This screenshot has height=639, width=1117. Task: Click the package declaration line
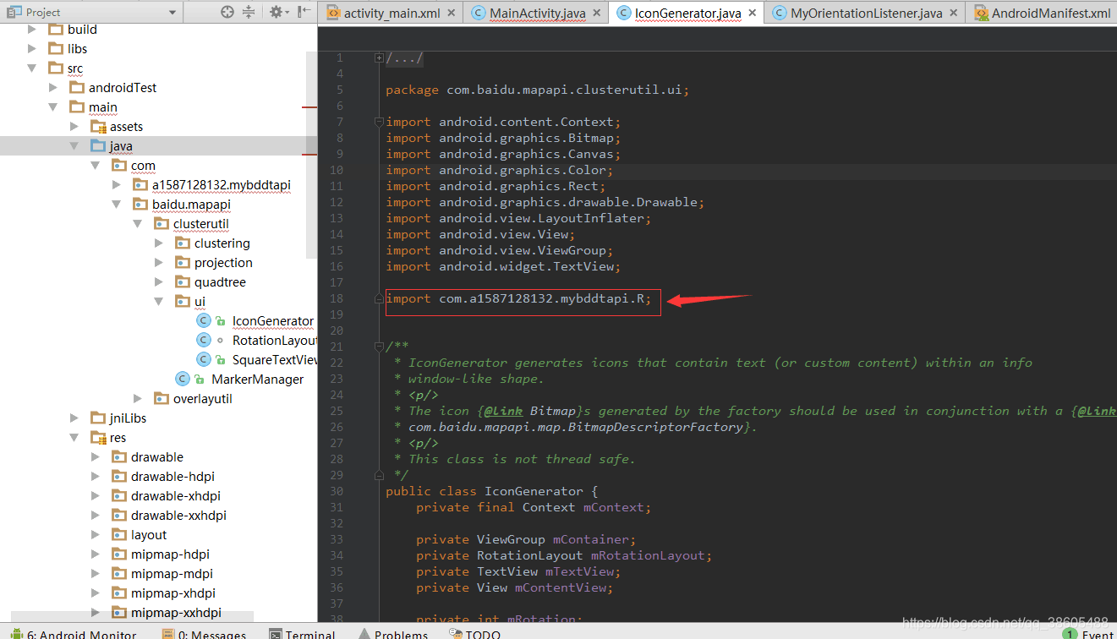coord(538,90)
